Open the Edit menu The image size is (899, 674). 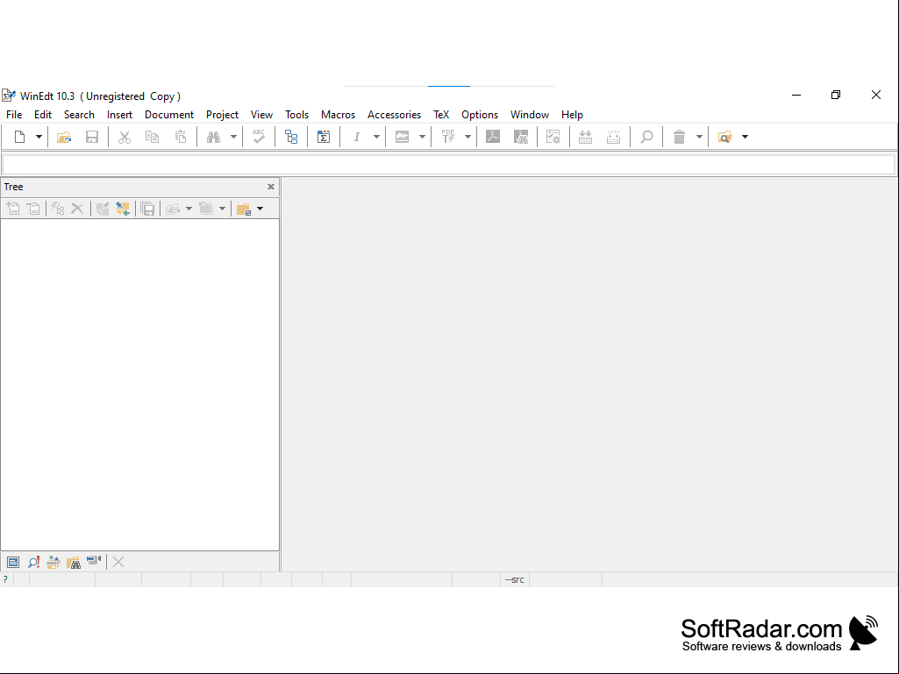pyautogui.click(x=43, y=115)
